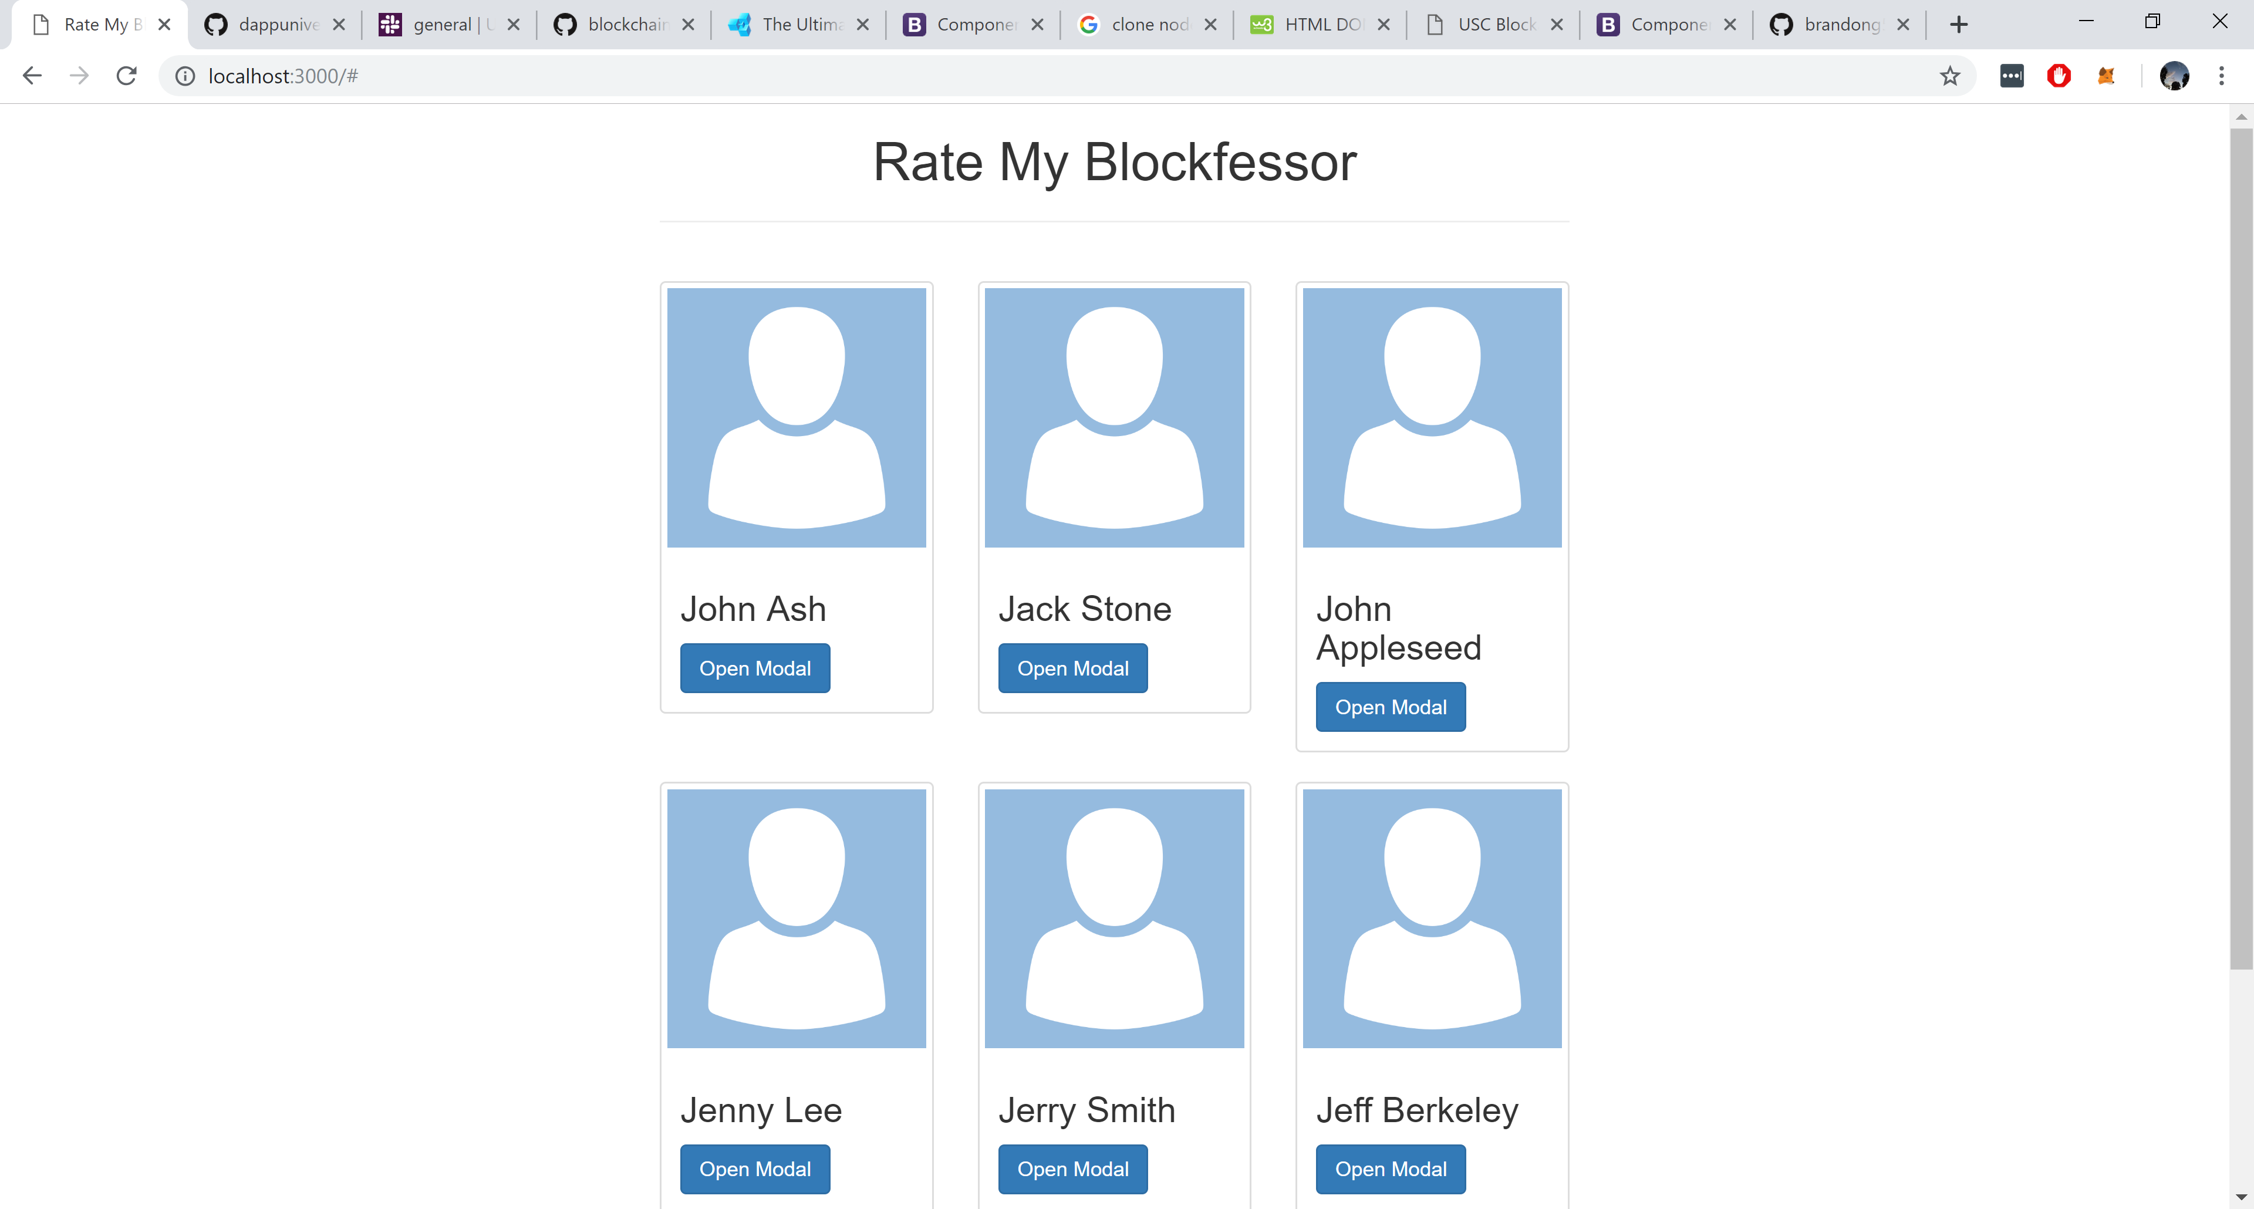The height and width of the screenshot is (1209, 2254).
Task: Click the red ad blocker extension icon
Action: 2059,76
